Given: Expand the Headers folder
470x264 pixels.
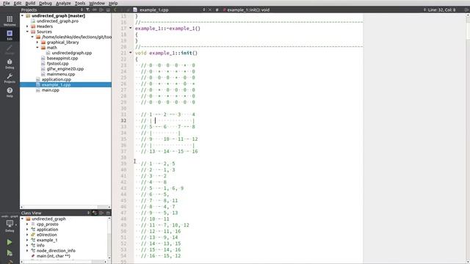Looking at the screenshot, I should tap(27, 26).
